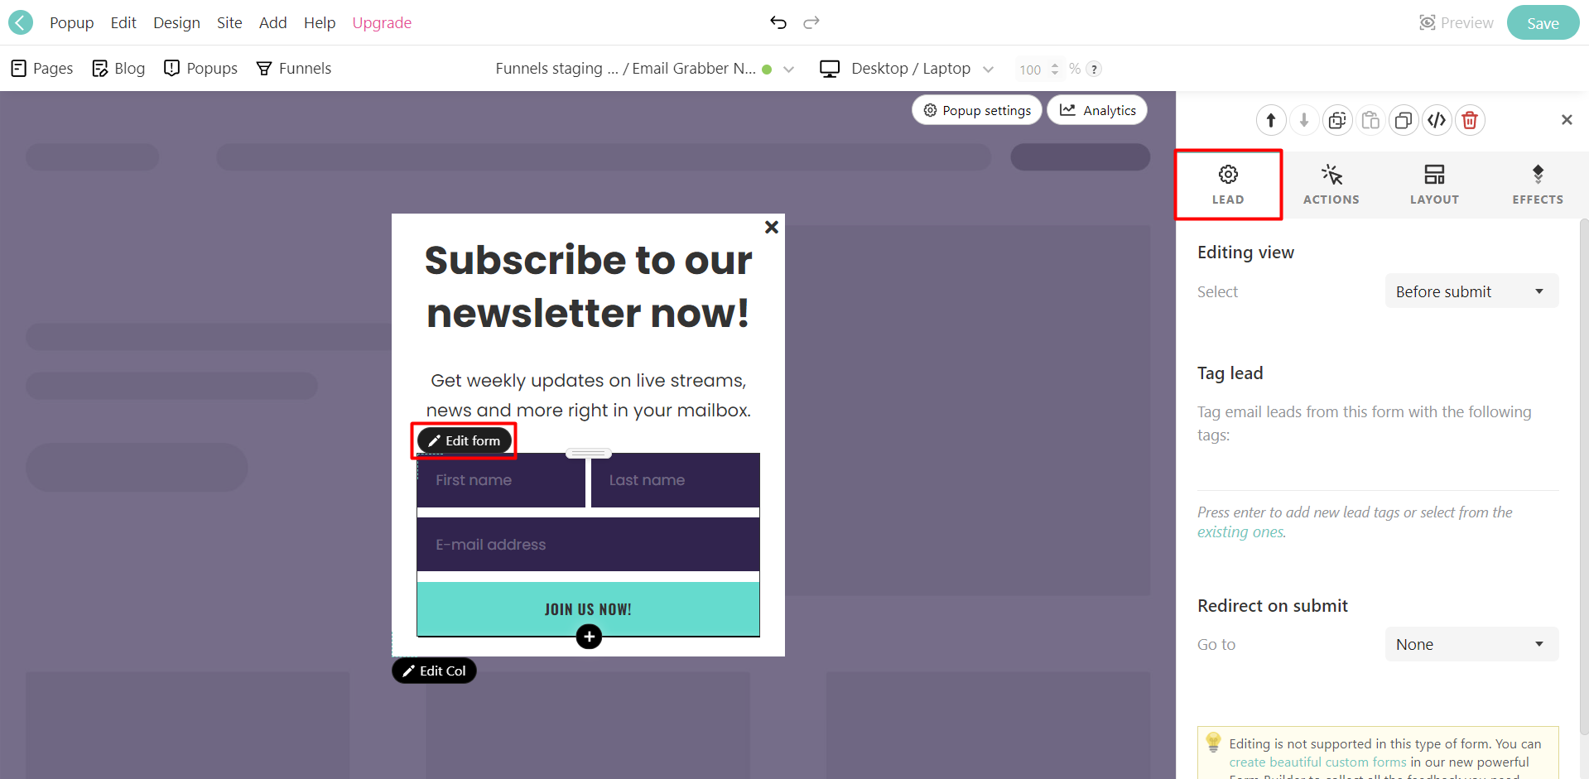The height and width of the screenshot is (779, 1589).
Task: Open the Desktop / Laptop device dropdown
Action: [x=907, y=69]
